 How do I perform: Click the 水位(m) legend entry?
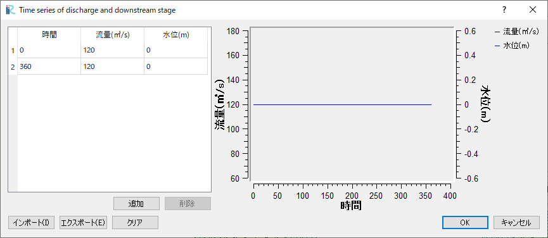[x=513, y=46]
